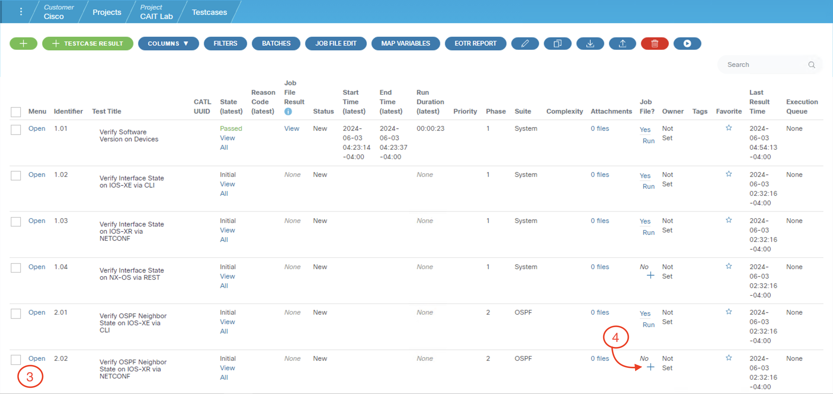Toggle the select-all header checkbox

point(16,112)
